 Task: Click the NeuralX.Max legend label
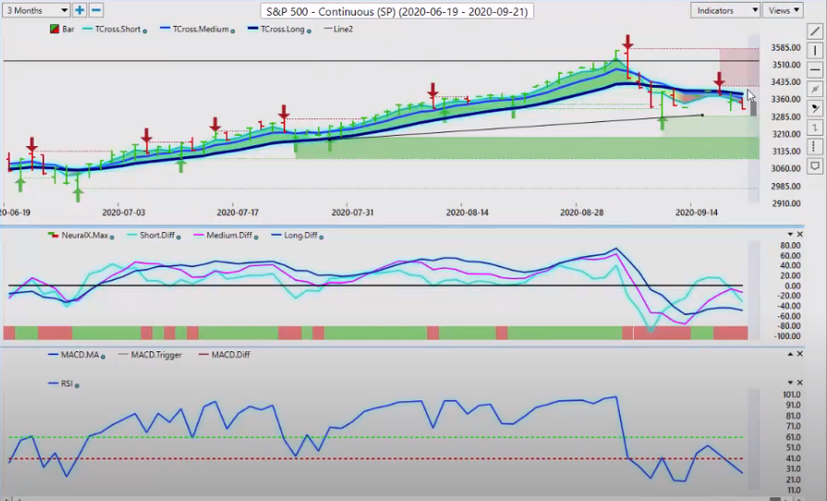84,235
